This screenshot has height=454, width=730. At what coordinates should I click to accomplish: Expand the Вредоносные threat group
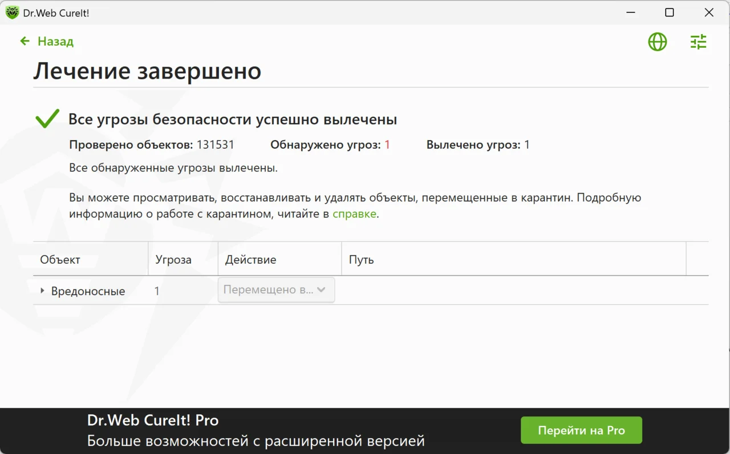point(42,291)
